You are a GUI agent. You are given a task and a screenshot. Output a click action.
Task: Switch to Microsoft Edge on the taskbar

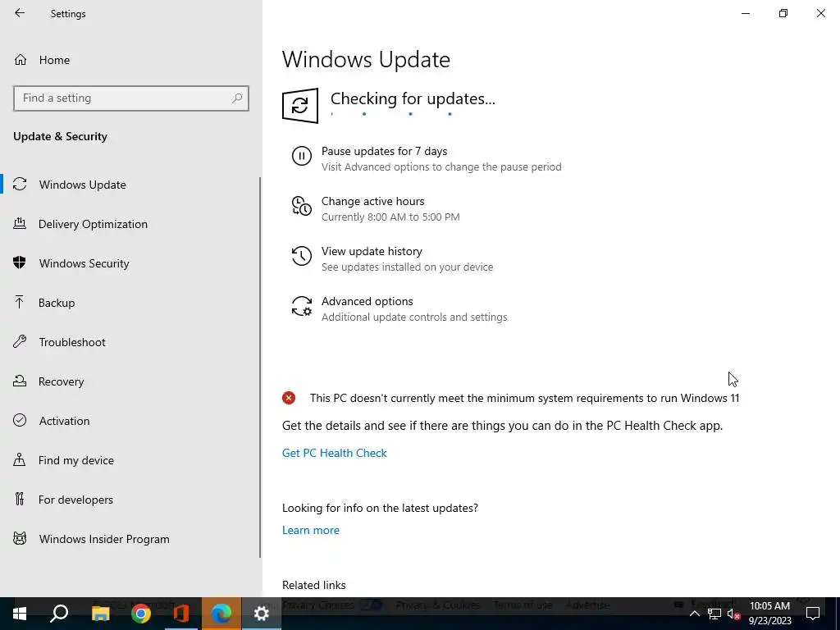click(x=221, y=614)
